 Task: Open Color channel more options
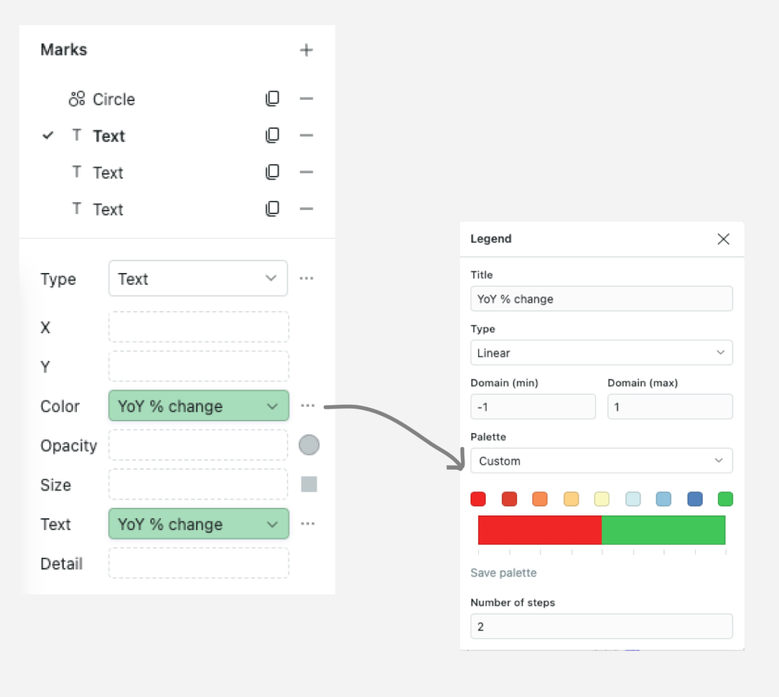point(308,406)
